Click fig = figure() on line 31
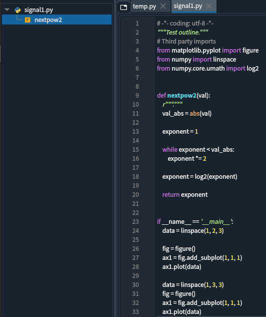The width and height of the screenshot is (266, 317). click(x=178, y=294)
